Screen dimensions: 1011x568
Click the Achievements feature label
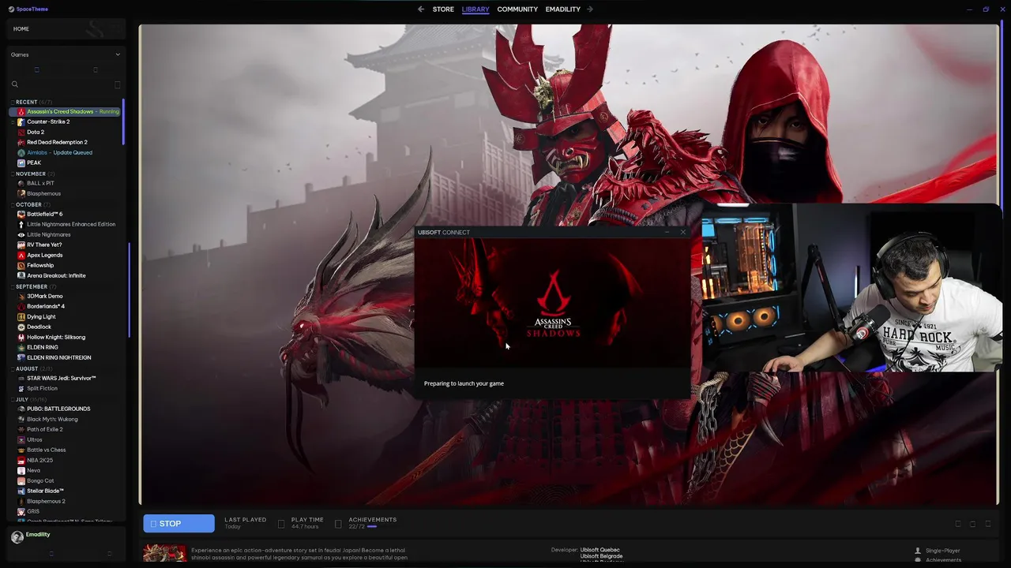[943, 560]
